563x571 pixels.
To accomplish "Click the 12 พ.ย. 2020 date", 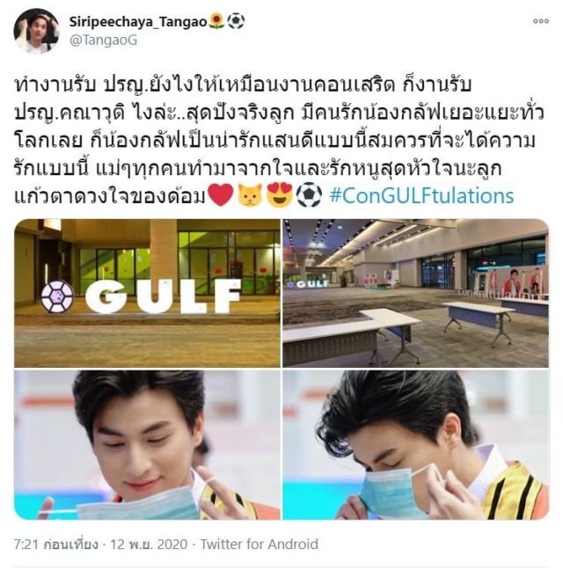I will (x=149, y=544).
